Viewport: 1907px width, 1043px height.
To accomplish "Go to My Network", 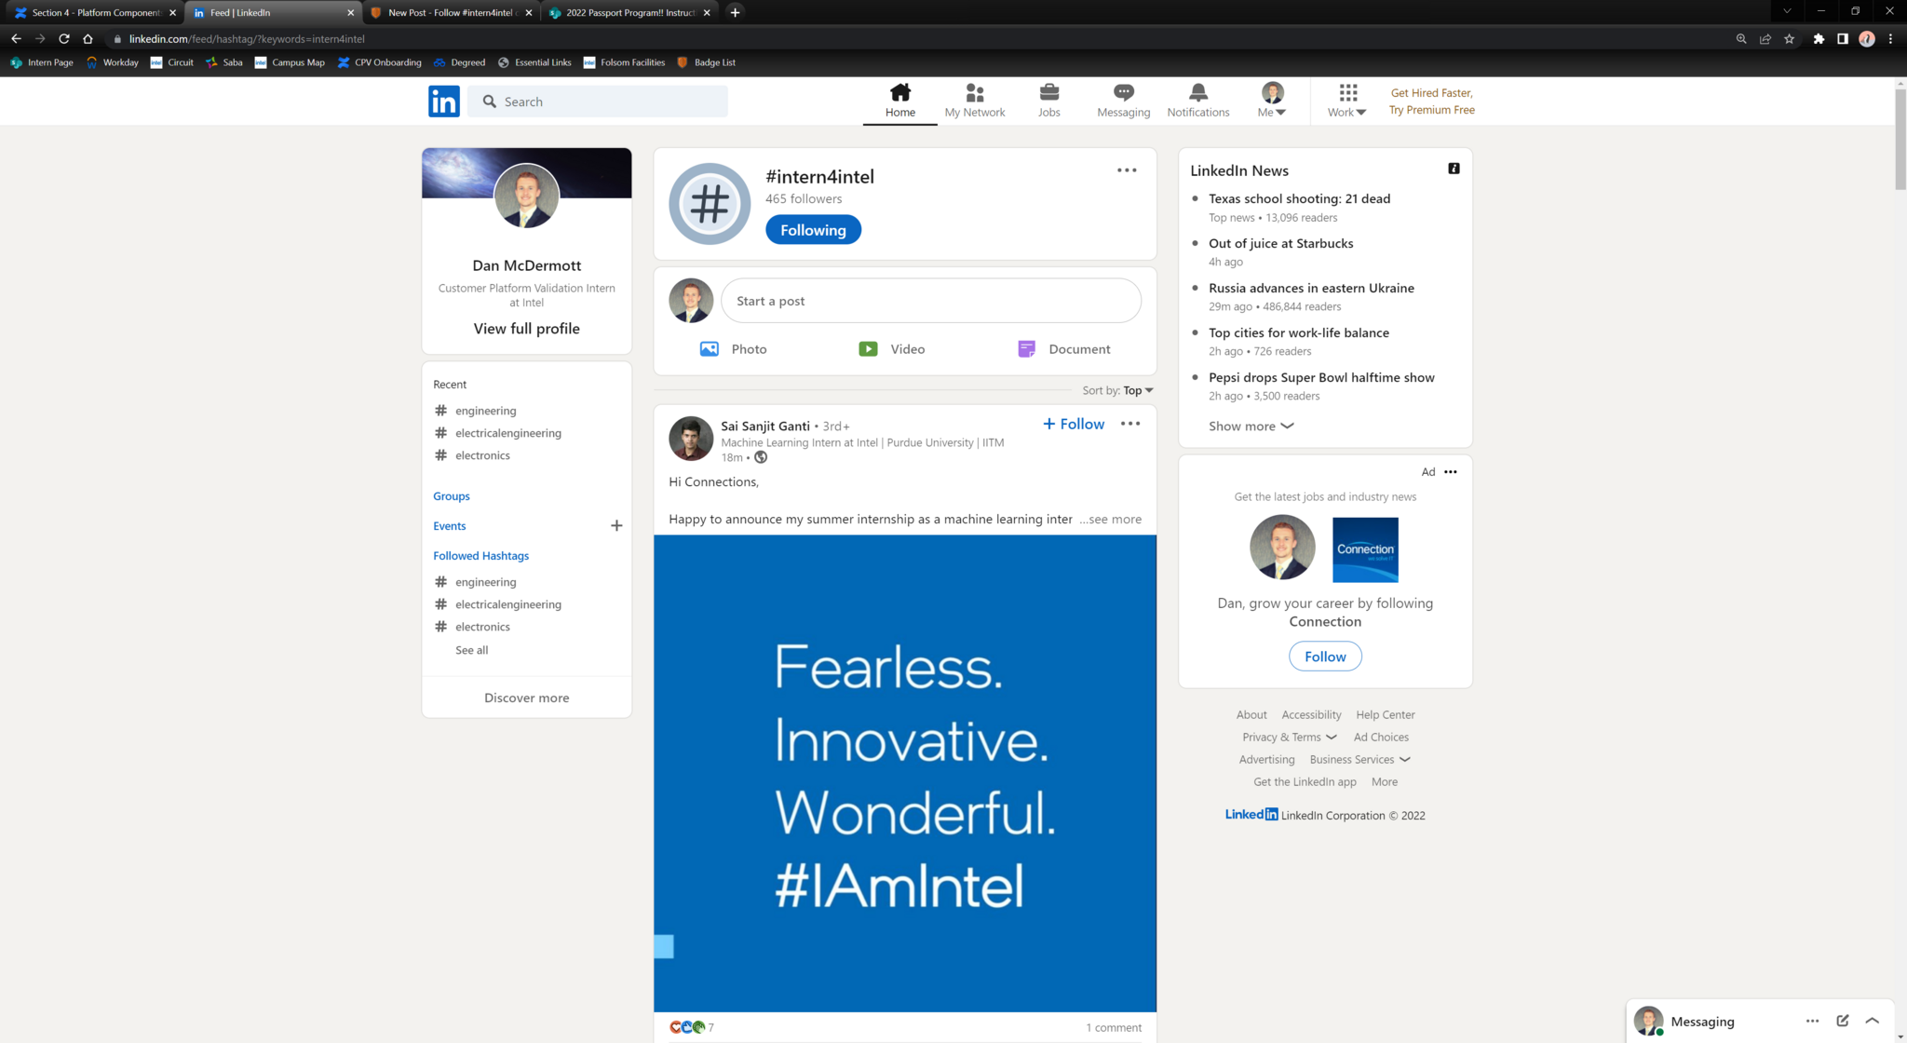I will pyautogui.click(x=974, y=100).
